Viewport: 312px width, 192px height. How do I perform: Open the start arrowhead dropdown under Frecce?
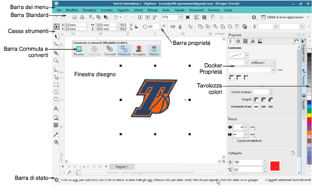click(x=246, y=127)
